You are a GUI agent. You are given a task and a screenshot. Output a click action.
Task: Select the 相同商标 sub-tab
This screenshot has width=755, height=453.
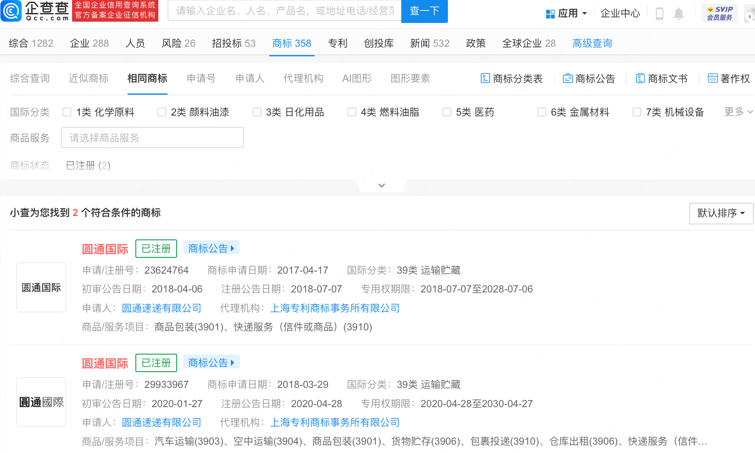coord(147,78)
